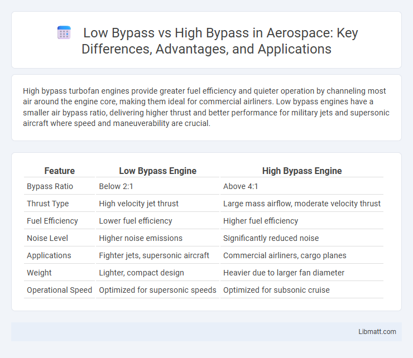Click the calendar grid icon beside the title

click(64, 33)
